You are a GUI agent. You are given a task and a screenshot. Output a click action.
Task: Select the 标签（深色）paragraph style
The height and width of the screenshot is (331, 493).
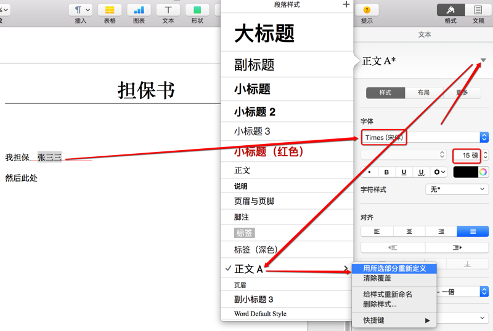[x=287, y=250]
